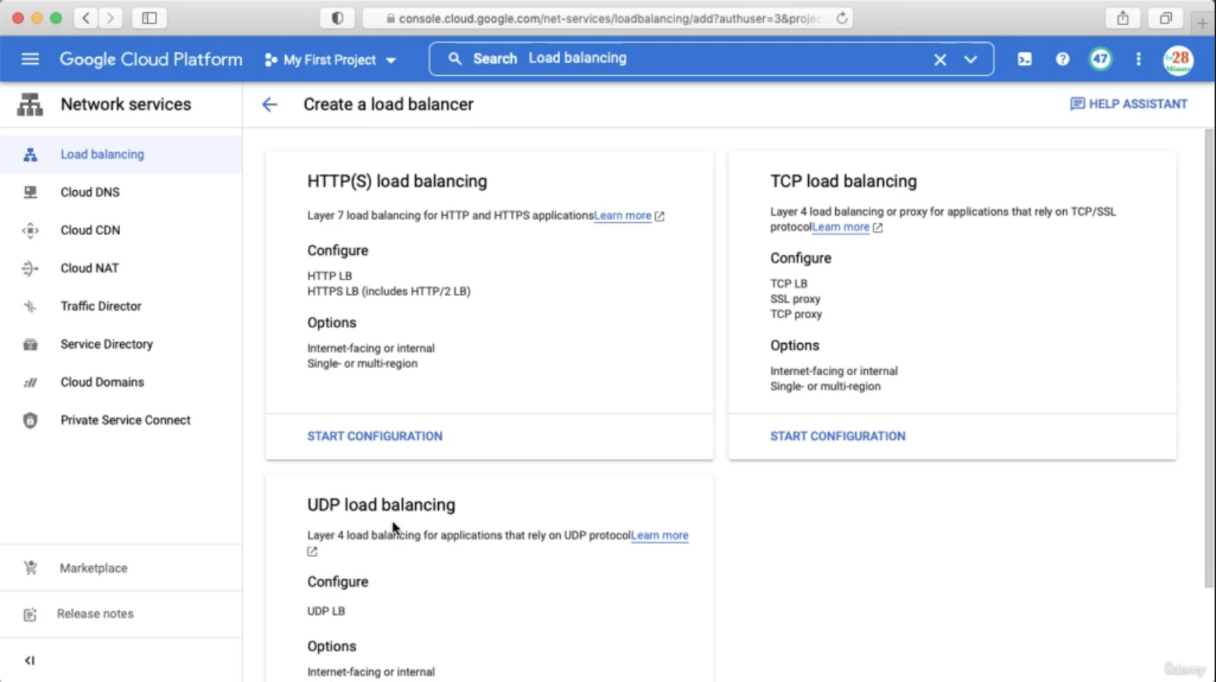Click the Google Cloud Platform logo
Viewport: 1216px width, 682px height.
151,59
